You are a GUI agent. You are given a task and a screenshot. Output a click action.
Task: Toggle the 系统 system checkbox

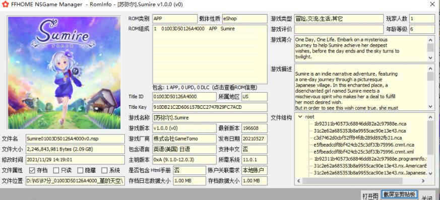[x=104, y=170]
